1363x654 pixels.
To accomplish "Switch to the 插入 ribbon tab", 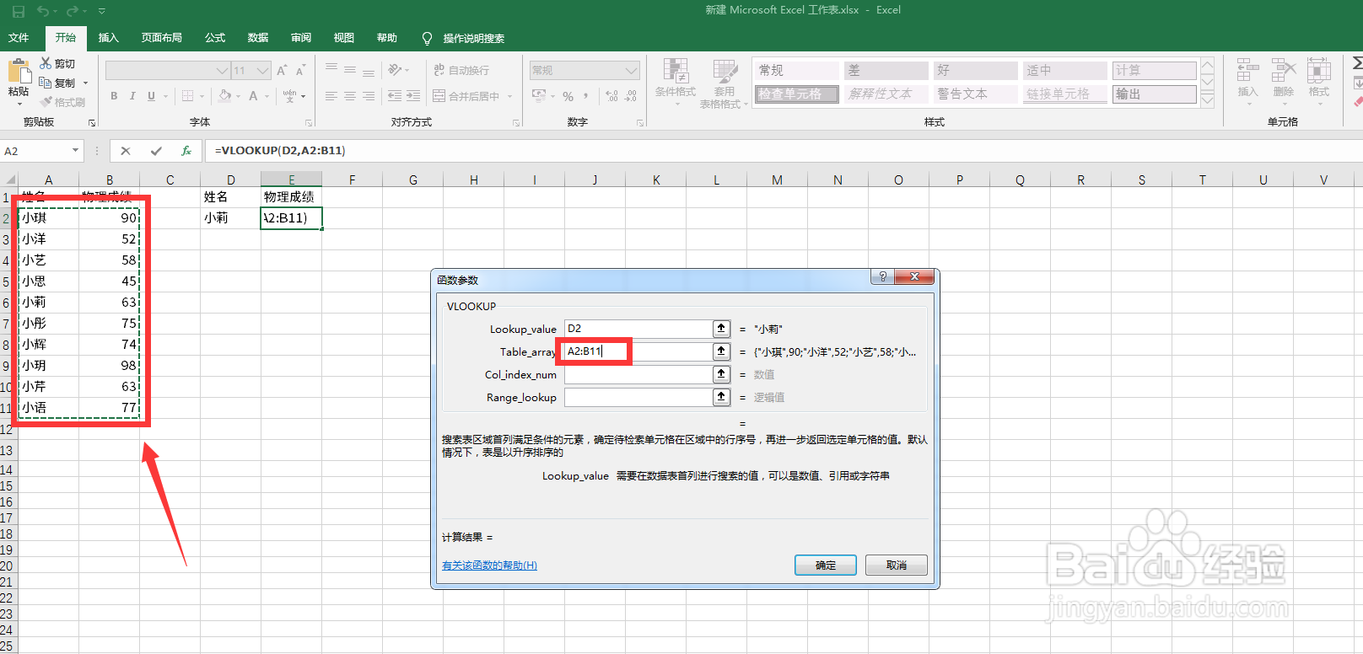I will pyautogui.click(x=108, y=38).
